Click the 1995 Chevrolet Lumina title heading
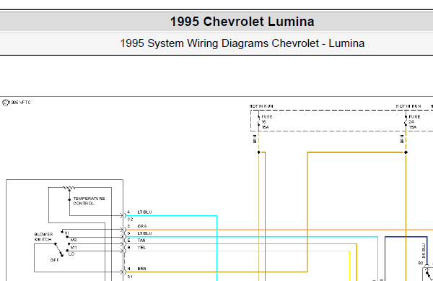 point(242,22)
